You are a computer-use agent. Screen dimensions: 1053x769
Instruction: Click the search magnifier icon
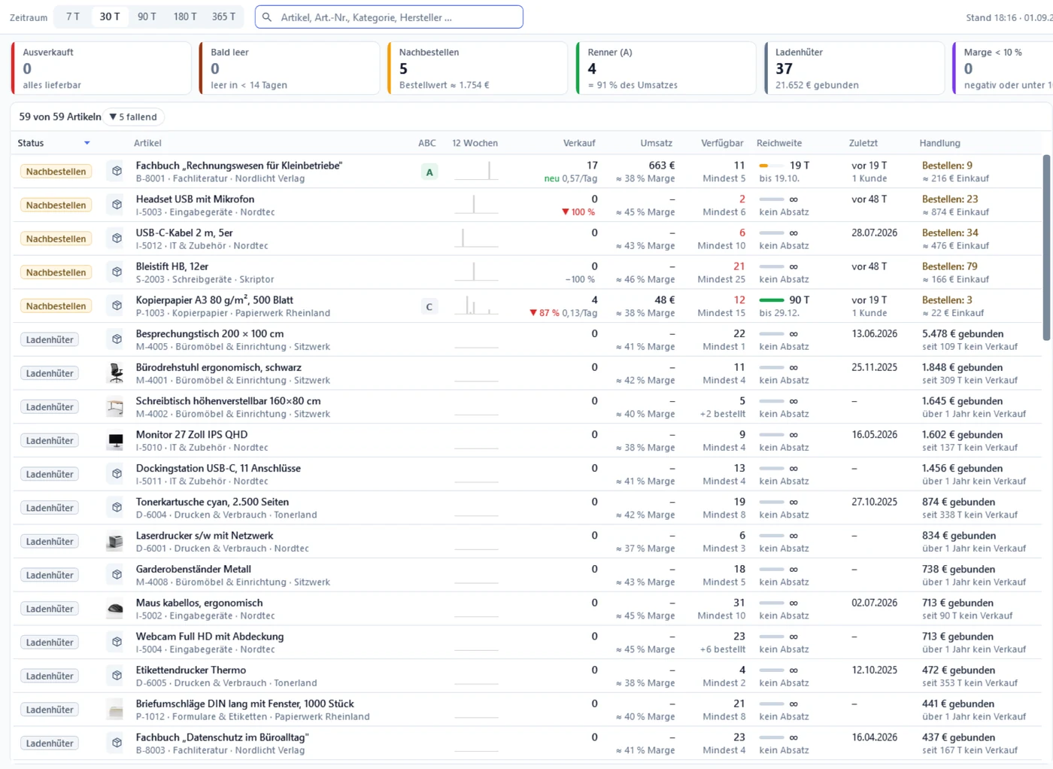(x=267, y=17)
